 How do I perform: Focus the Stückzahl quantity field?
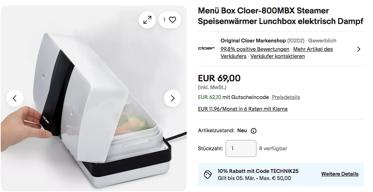[x=241, y=149]
